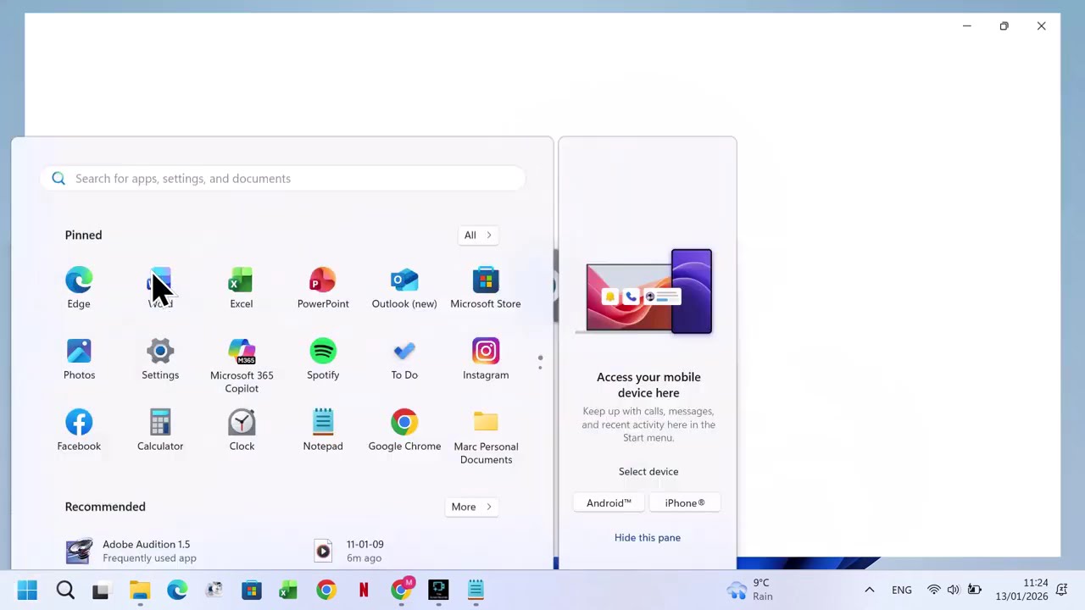Select Android™ device option
The width and height of the screenshot is (1085, 610).
(x=609, y=503)
